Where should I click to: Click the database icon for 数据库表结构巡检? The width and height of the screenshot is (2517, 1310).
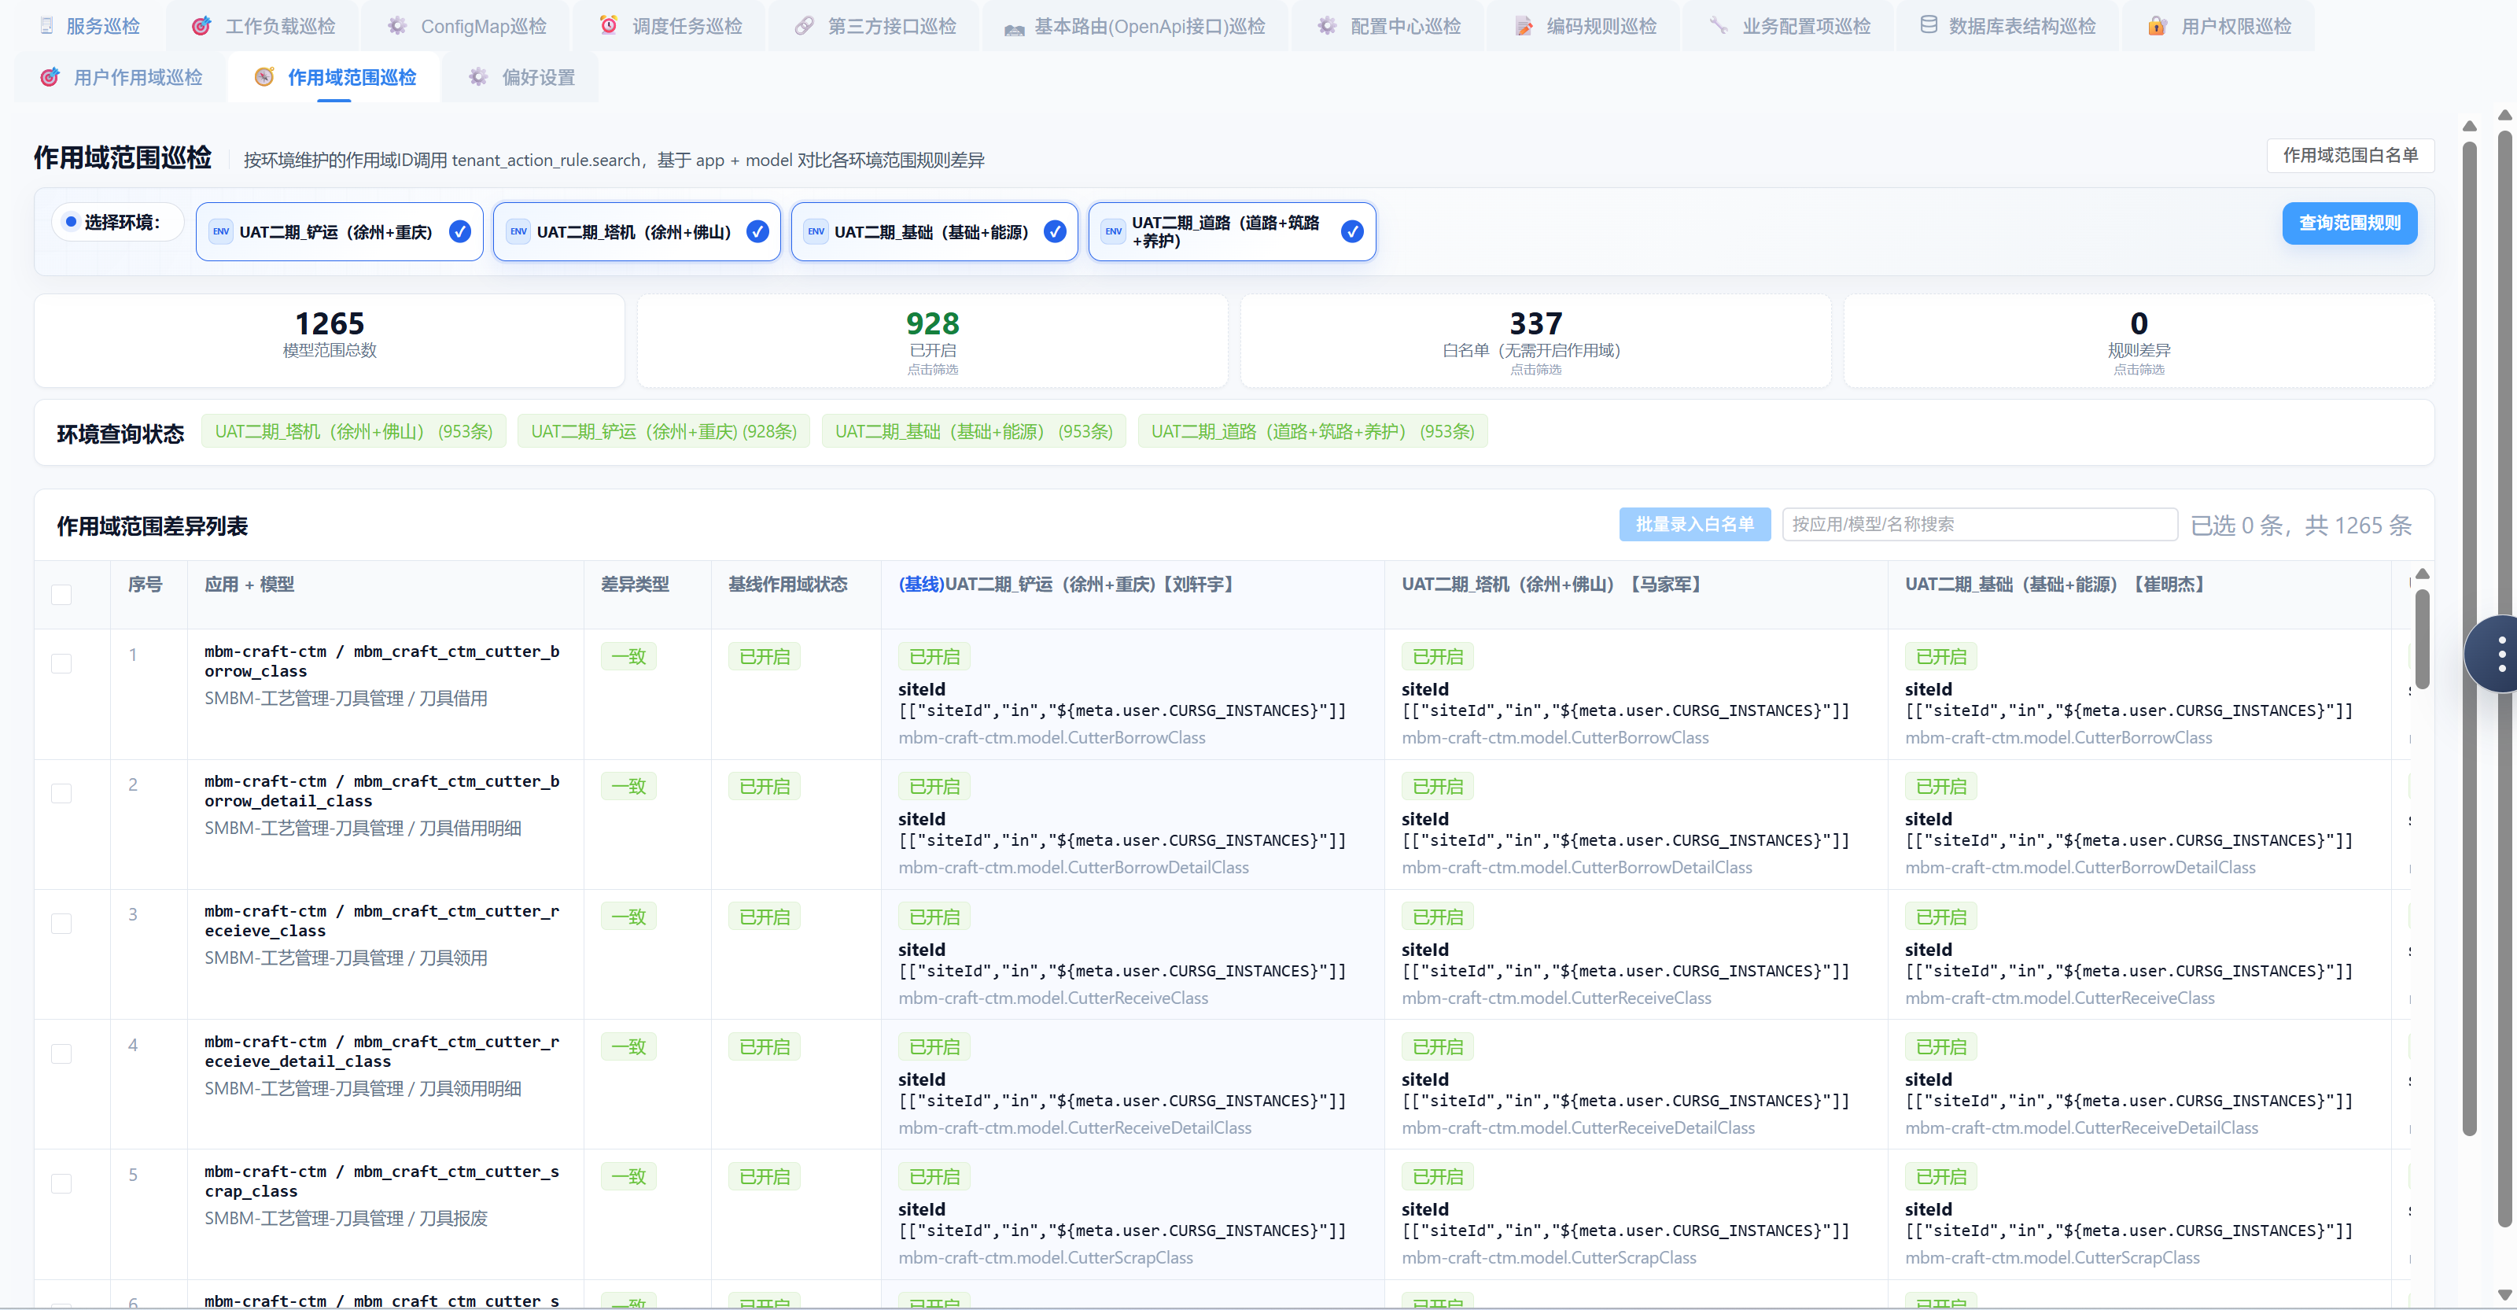point(1928,25)
